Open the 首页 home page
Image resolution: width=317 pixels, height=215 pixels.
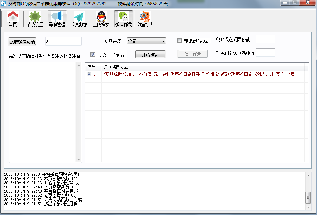(13, 19)
